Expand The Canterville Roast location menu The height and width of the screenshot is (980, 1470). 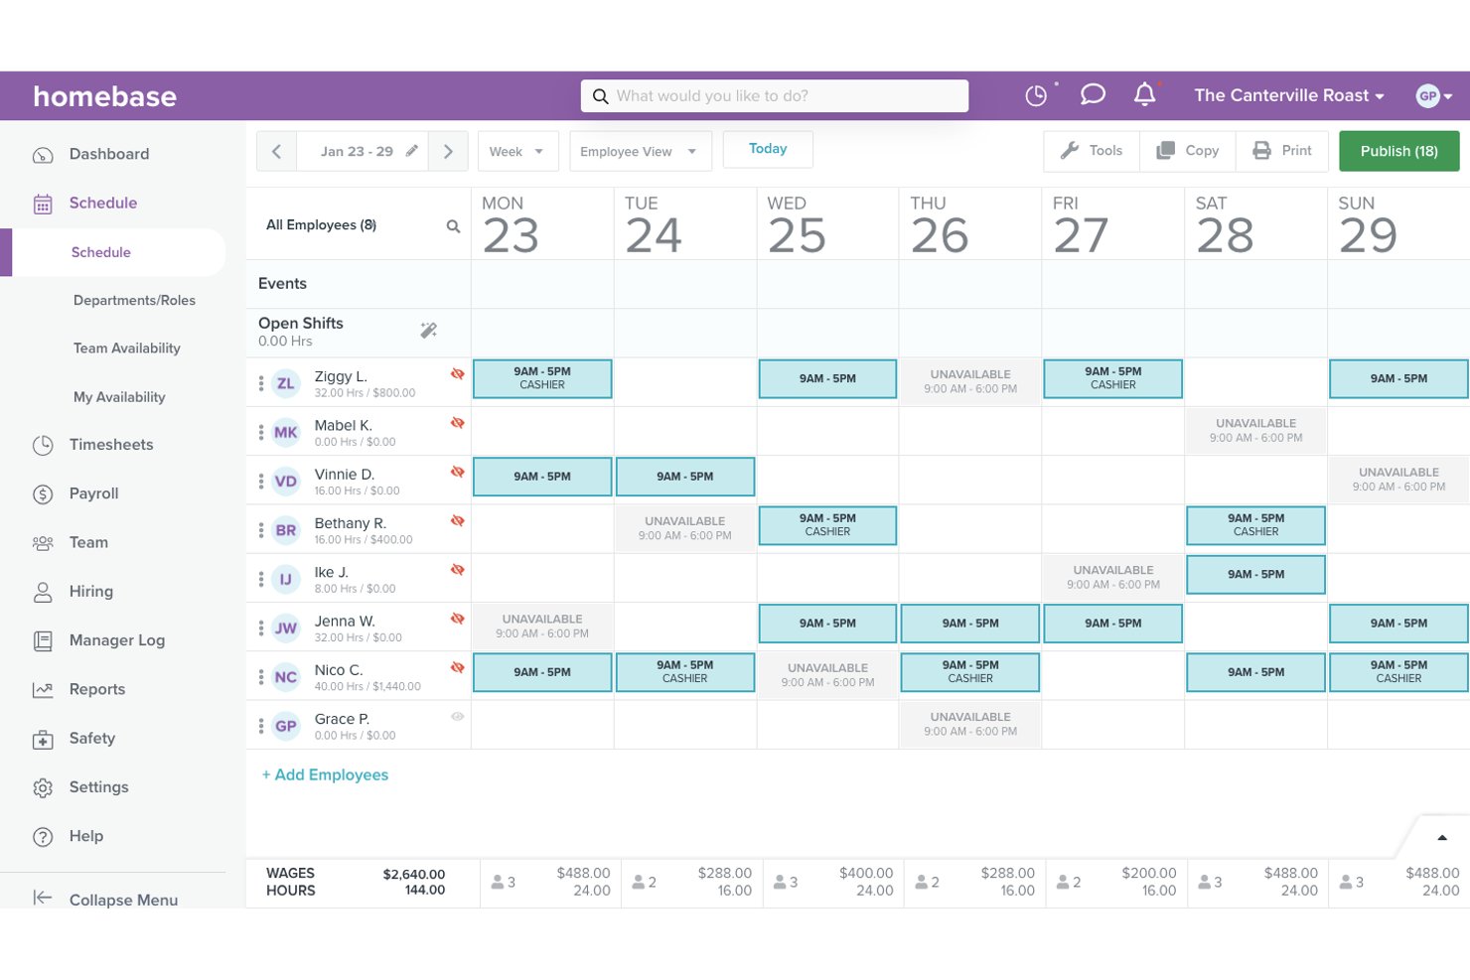[1289, 95]
